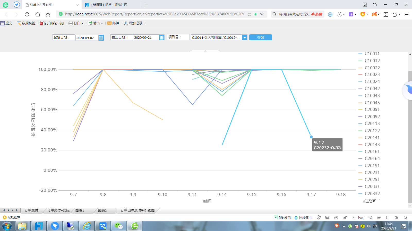This screenshot has width=412, height=231.
Task: Expand the address bar history chevron
Action: point(262,14)
